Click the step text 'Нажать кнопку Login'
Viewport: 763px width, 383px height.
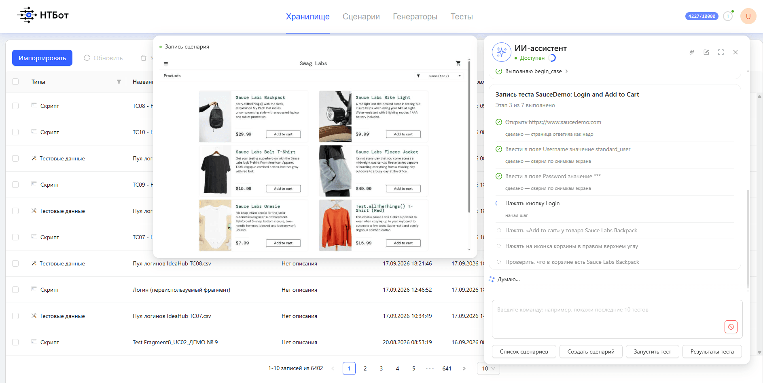(x=532, y=203)
